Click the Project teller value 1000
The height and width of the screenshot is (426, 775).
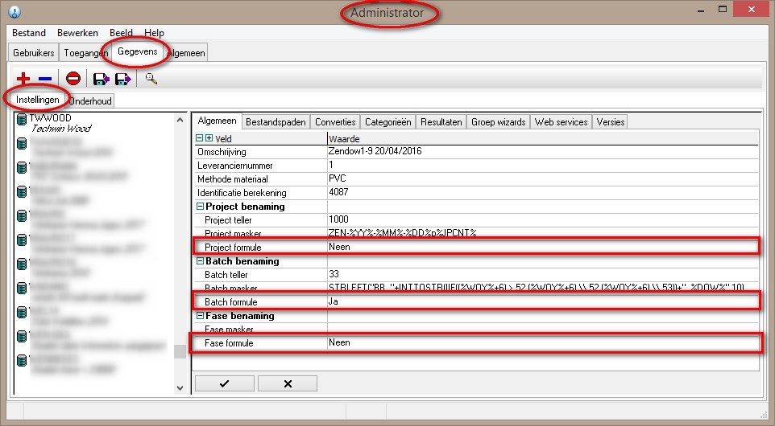point(338,219)
